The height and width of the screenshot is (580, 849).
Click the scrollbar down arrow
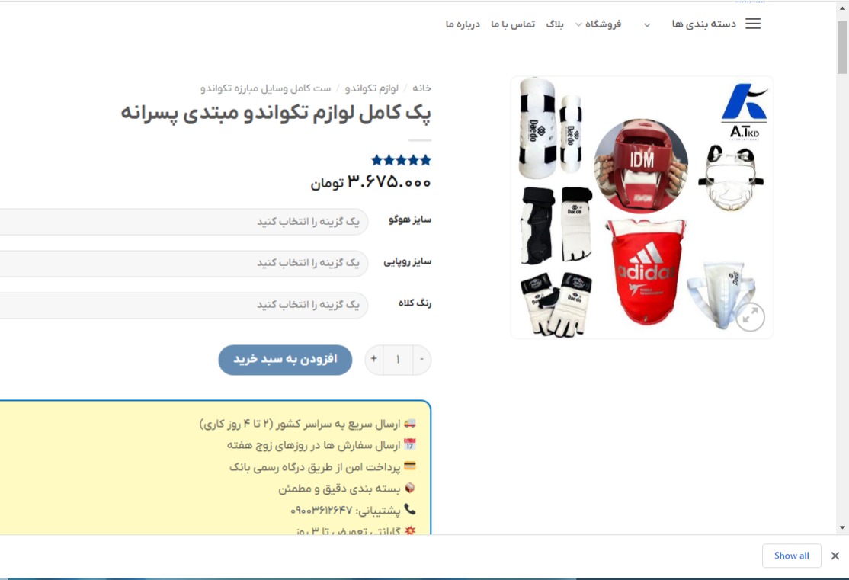pyautogui.click(x=842, y=527)
